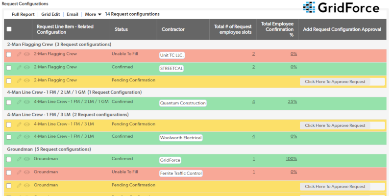Image resolution: width=392 pixels, height=196 pixels.
Task: Click eye icon in Quantum Construction row
Action: pyautogui.click(x=27, y=102)
